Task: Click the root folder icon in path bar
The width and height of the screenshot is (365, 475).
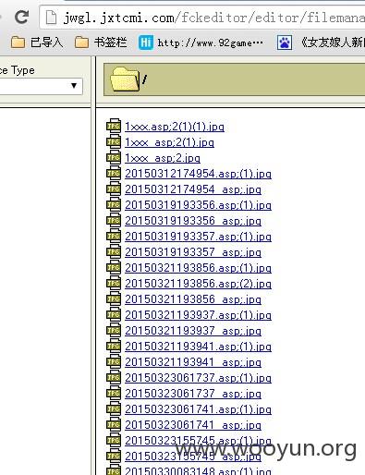Action: pos(125,79)
